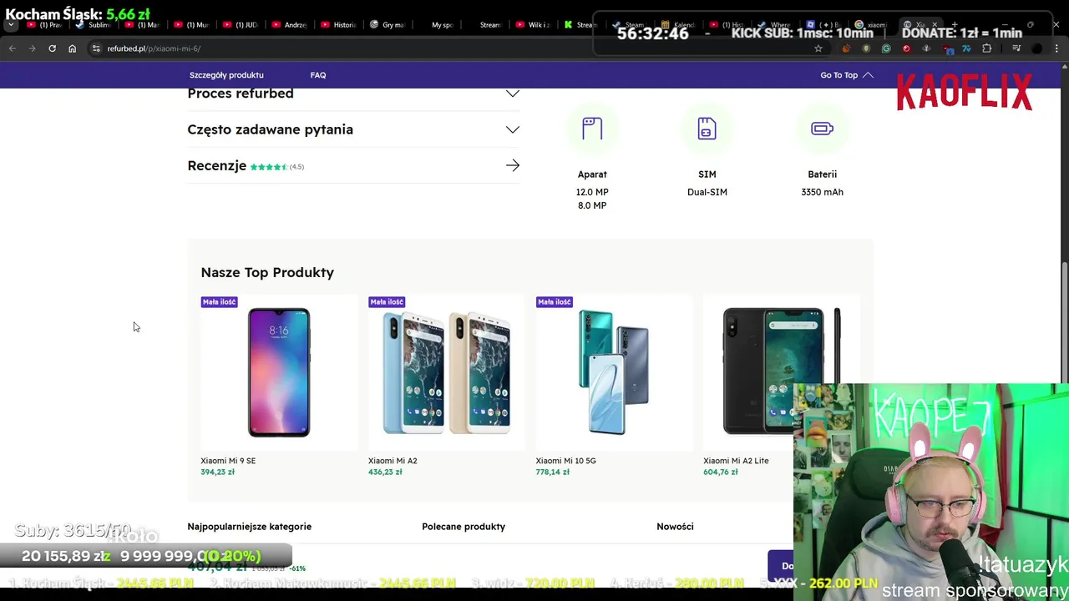Click the Xiaomi Mi 9 SE phone image
This screenshot has width=1069, height=601.
pos(279,372)
